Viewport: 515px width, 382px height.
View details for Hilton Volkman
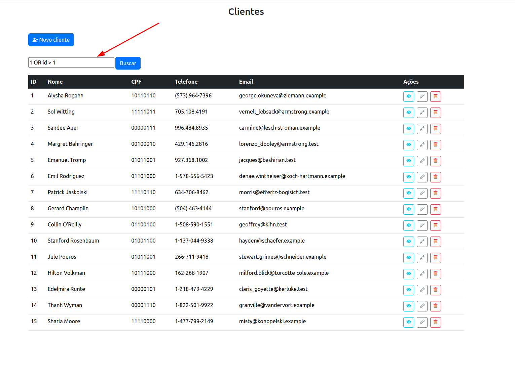(x=409, y=274)
